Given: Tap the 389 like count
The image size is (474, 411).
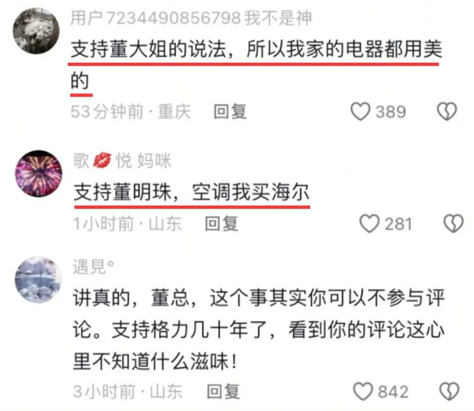Looking at the screenshot, I should (391, 112).
